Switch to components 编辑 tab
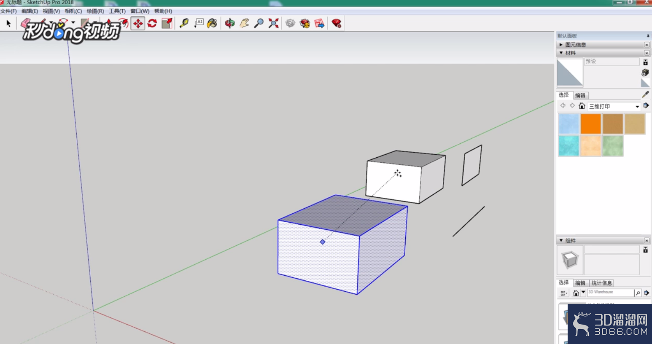 580,283
